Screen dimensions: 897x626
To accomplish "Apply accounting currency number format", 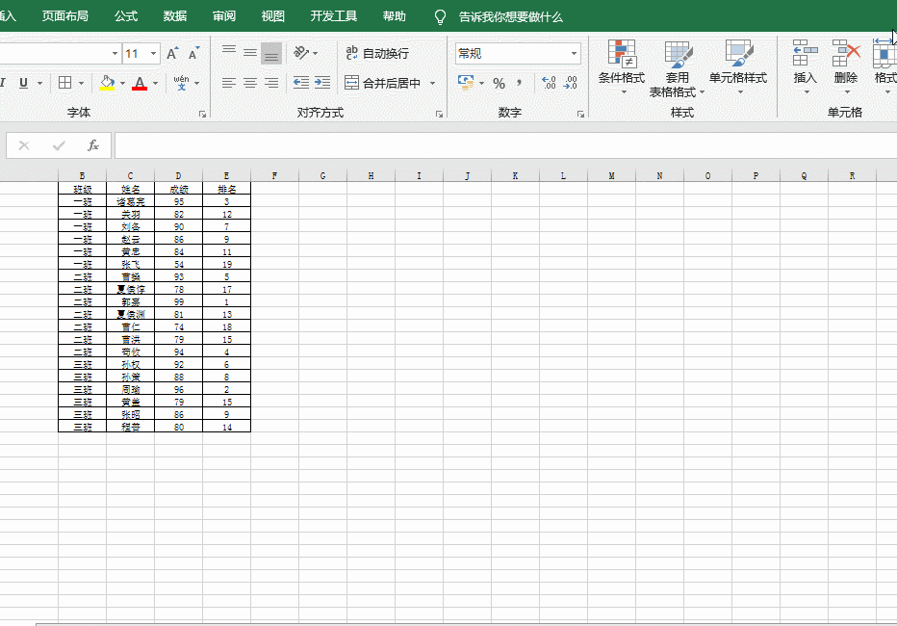I will [466, 83].
